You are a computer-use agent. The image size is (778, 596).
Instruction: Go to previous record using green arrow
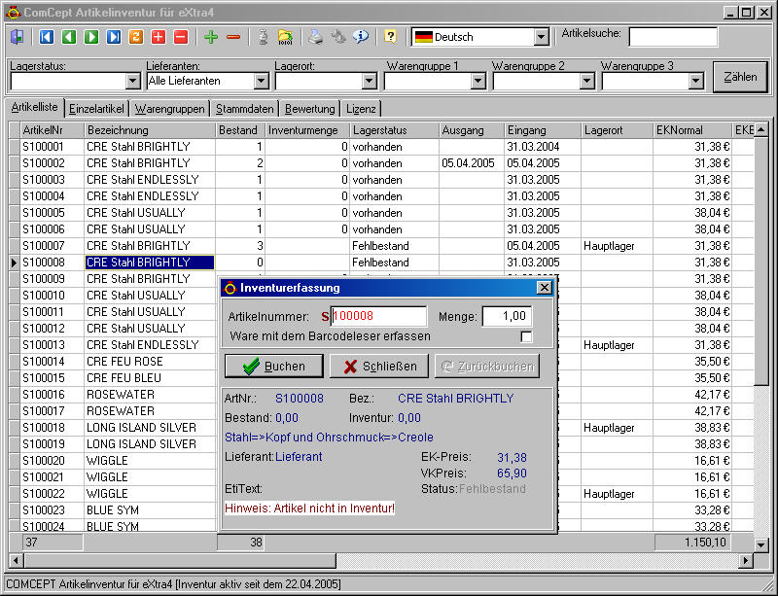pos(69,37)
